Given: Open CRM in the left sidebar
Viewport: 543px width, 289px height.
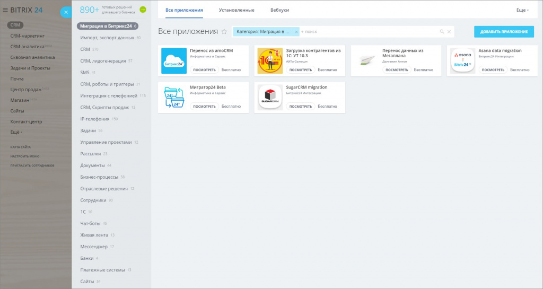Looking at the screenshot, I should (15, 25).
